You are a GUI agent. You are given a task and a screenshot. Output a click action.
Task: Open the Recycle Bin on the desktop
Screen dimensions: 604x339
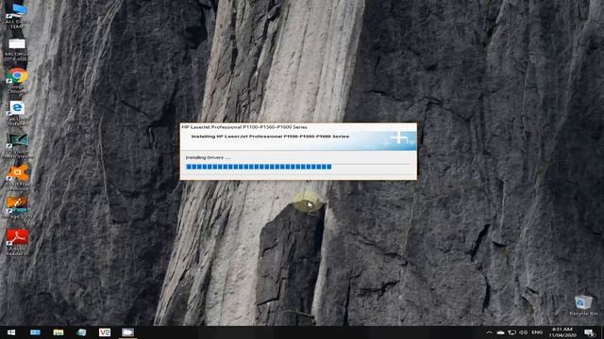tap(583, 305)
